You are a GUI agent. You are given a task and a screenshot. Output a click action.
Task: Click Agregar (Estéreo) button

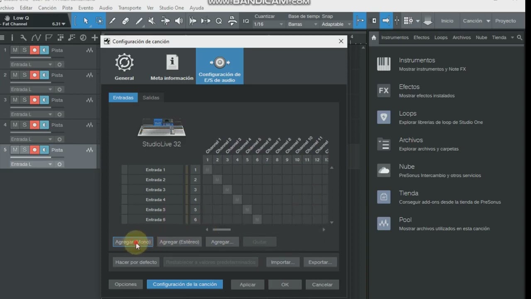(x=179, y=242)
